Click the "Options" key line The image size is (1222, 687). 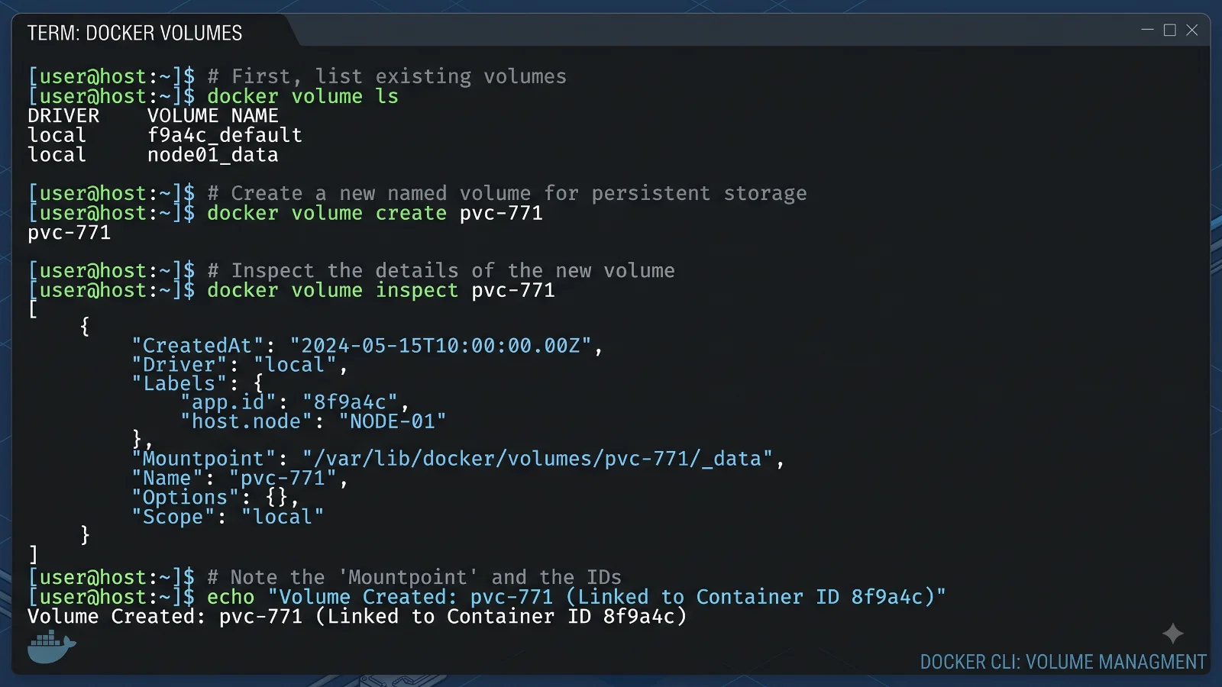tap(215, 498)
